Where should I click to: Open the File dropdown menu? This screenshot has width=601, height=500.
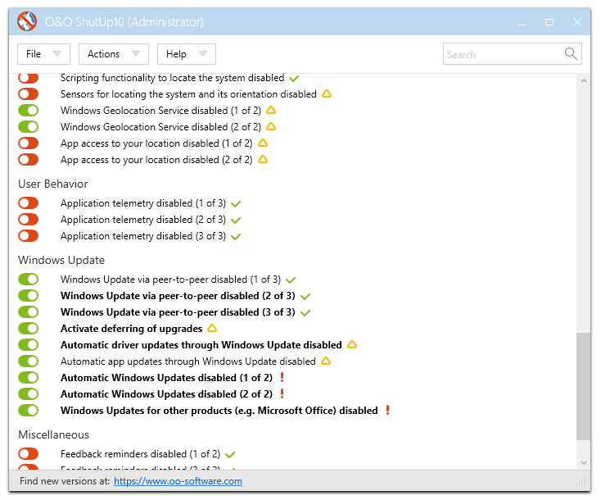tap(43, 54)
